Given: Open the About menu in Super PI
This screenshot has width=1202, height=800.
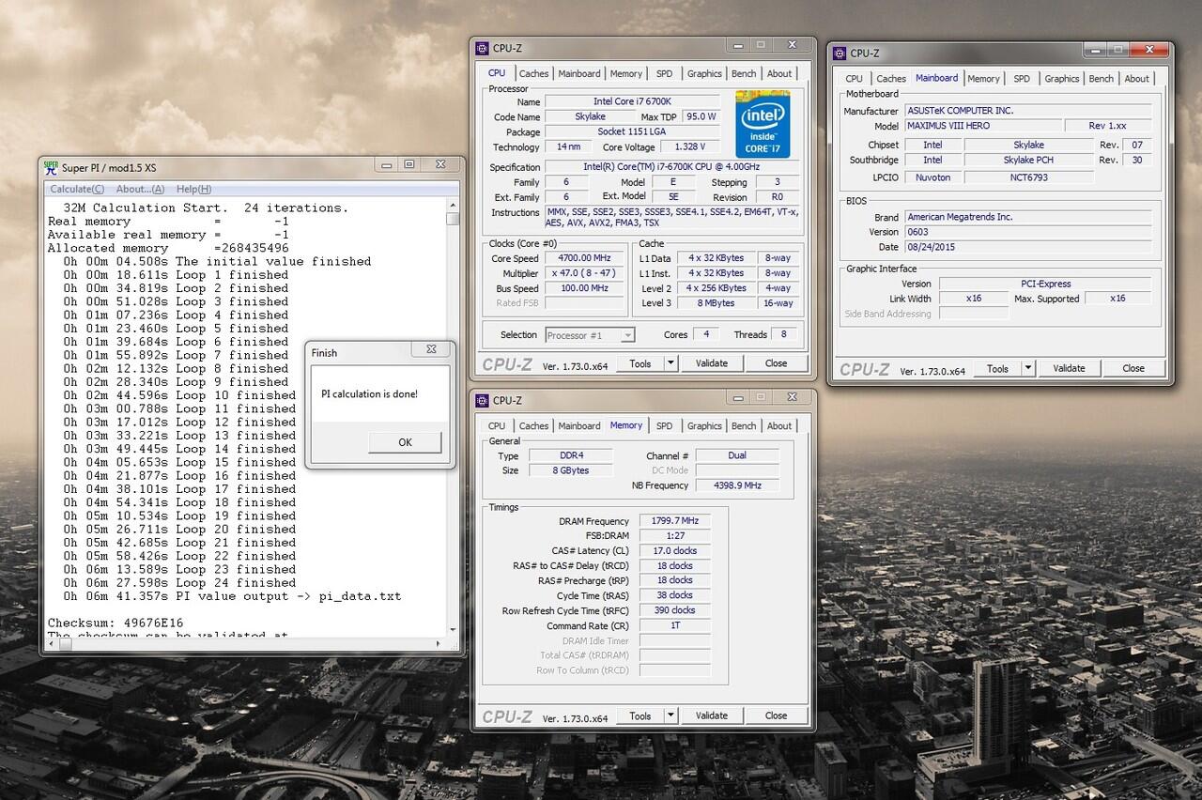Looking at the screenshot, I should pyautogui.click(x=140, y=190).
